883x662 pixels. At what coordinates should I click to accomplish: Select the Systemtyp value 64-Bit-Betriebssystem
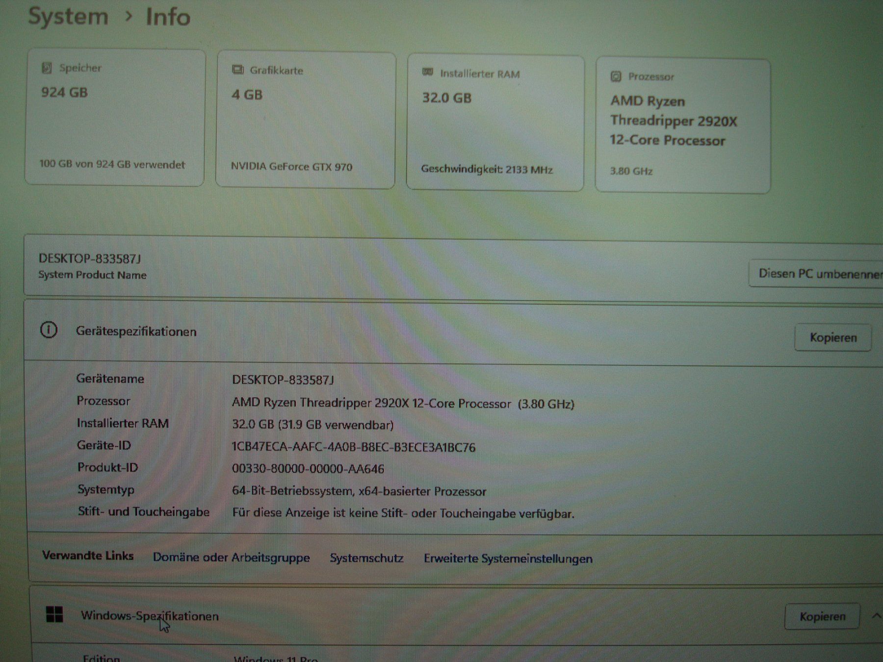click(x=359, y=491)
